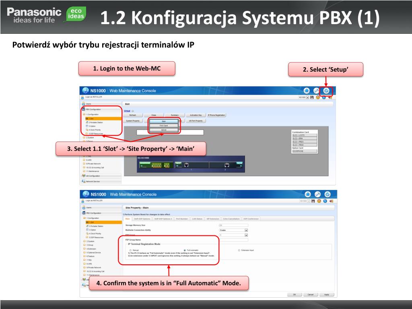The height and width of the screenshot is (309, 412).
Task: Select Main in the Site Property popup
Action: pyautogui.click(x=164, y=122)
